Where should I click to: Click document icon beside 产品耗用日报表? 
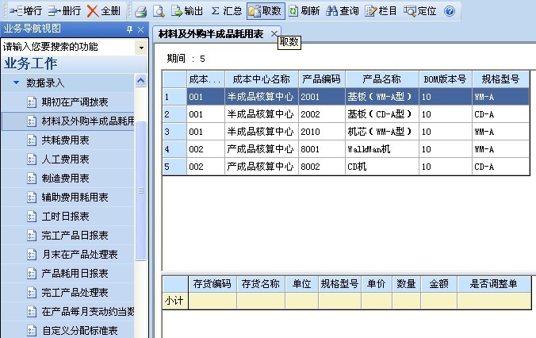click(x=32, y=274)
